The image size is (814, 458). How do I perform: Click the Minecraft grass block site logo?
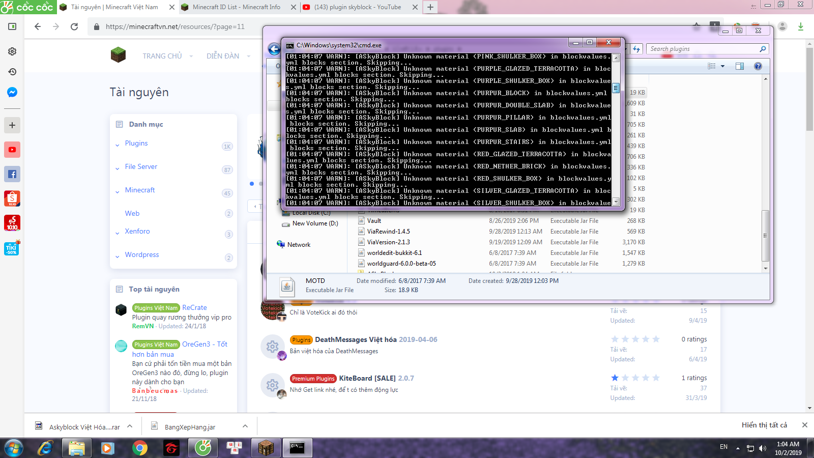click(118, 54)
